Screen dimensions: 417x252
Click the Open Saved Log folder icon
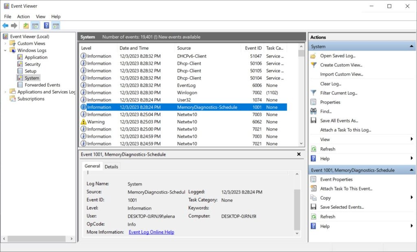click(314, 56)
